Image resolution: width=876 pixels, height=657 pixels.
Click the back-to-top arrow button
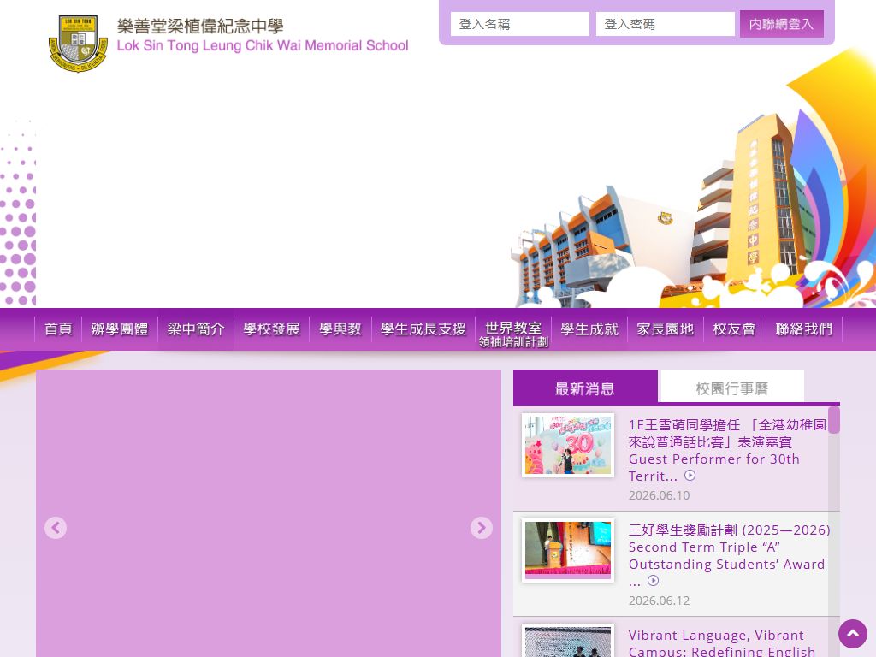(x=853, y=634)
